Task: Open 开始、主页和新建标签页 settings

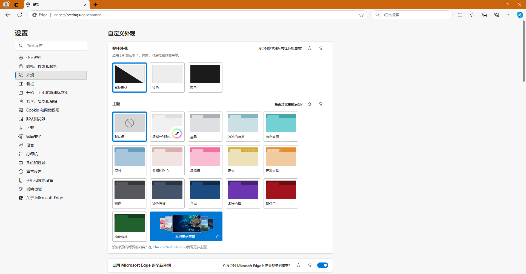Action: click(51, 93)
